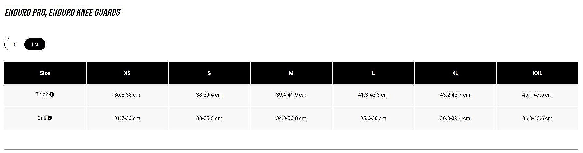
Task: Click the Size column header
Action: tap(45, 73)
